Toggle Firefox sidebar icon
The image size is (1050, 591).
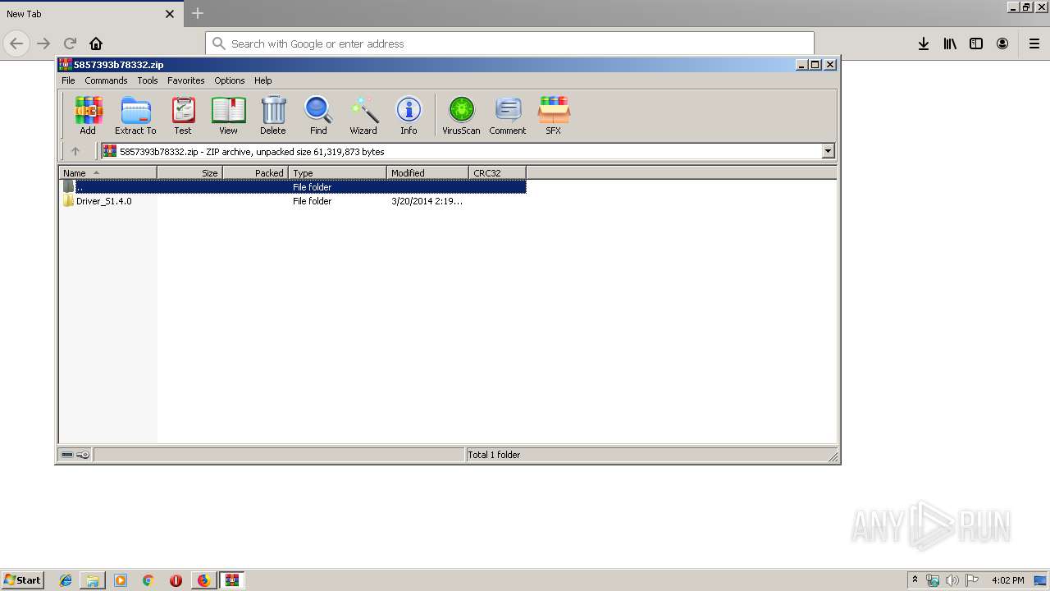(x=976, y=44)
